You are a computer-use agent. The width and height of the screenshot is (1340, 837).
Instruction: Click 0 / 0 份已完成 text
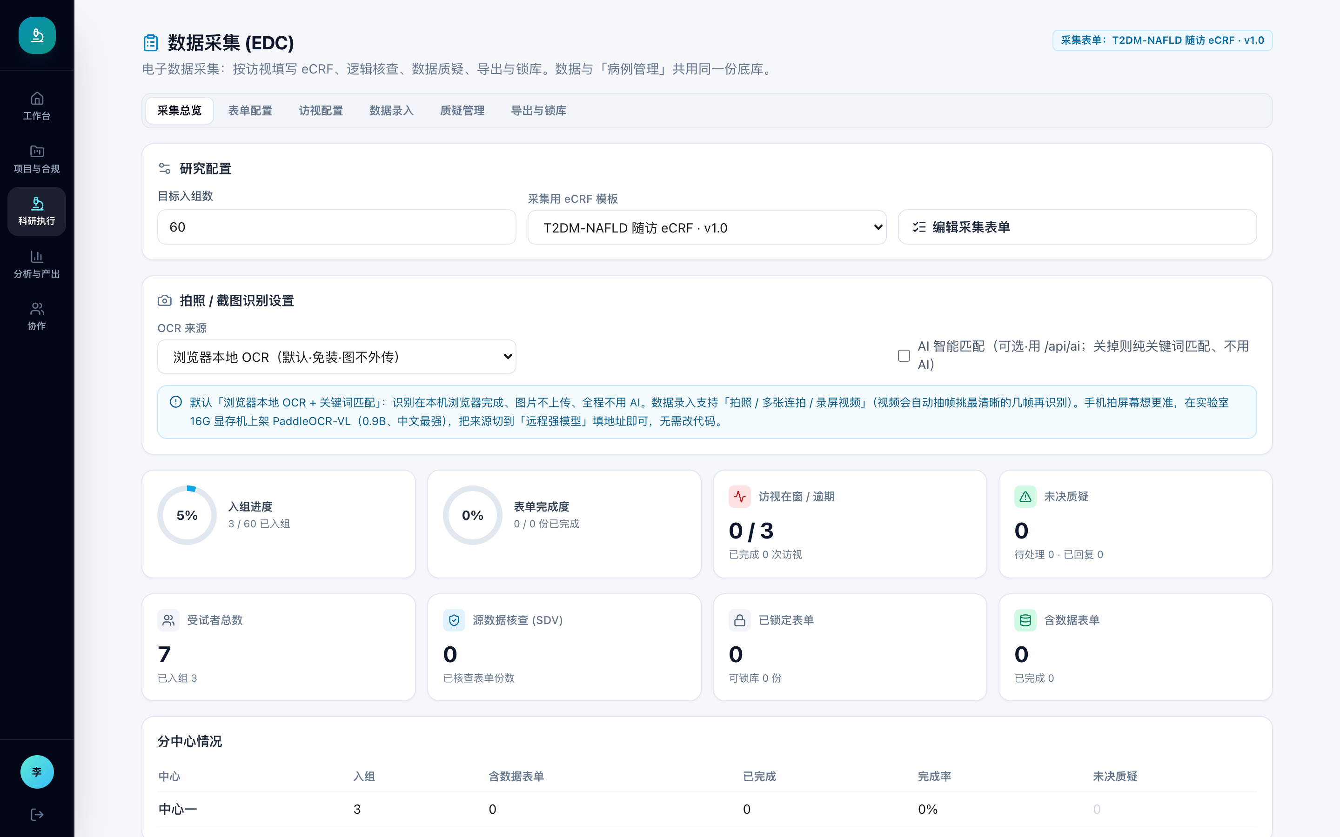pos(547,524)
